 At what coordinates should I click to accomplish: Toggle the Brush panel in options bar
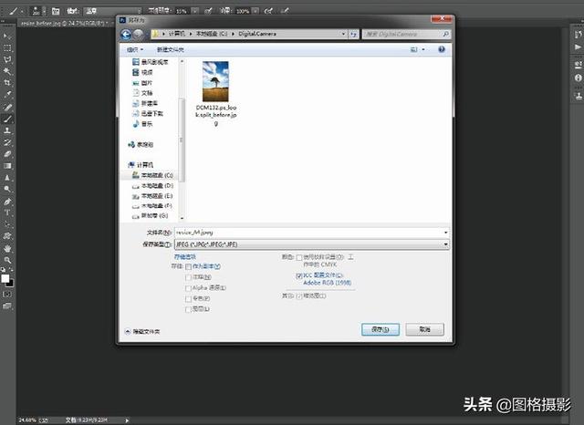click(x=56, y=11)
